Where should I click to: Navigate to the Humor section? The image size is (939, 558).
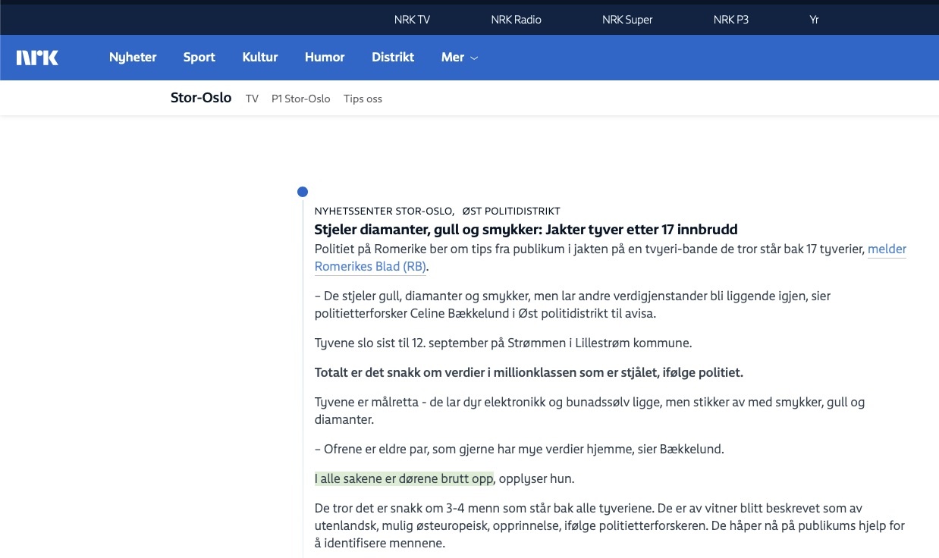pyautogui.click(x=325, y=58)
